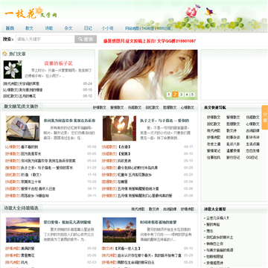This screenshot has width=268, height=268.
Task: Focus the keyword search input field
Action: [45, 39]
